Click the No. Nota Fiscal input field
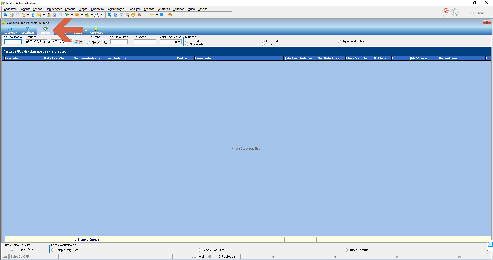 click(x=119, y=42)
